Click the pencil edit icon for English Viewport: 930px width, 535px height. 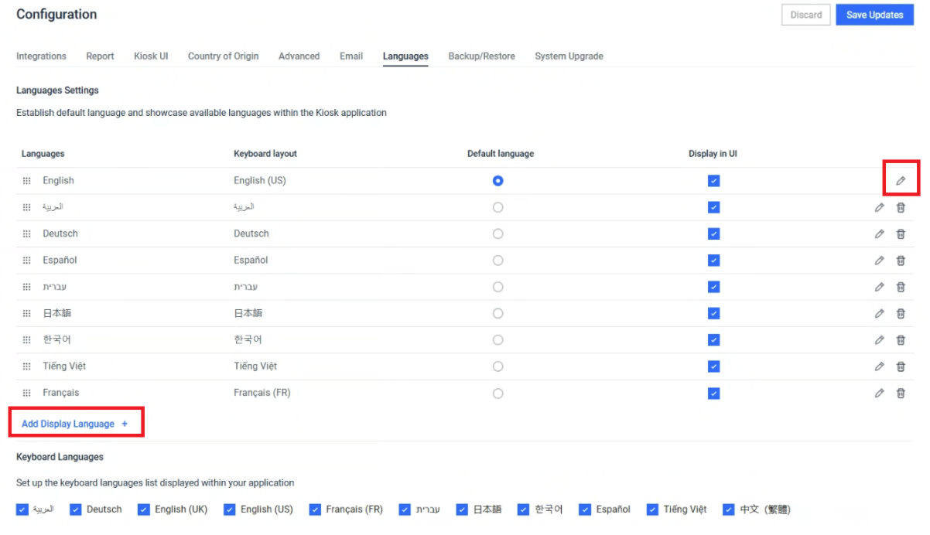click(x=901, y=181)
